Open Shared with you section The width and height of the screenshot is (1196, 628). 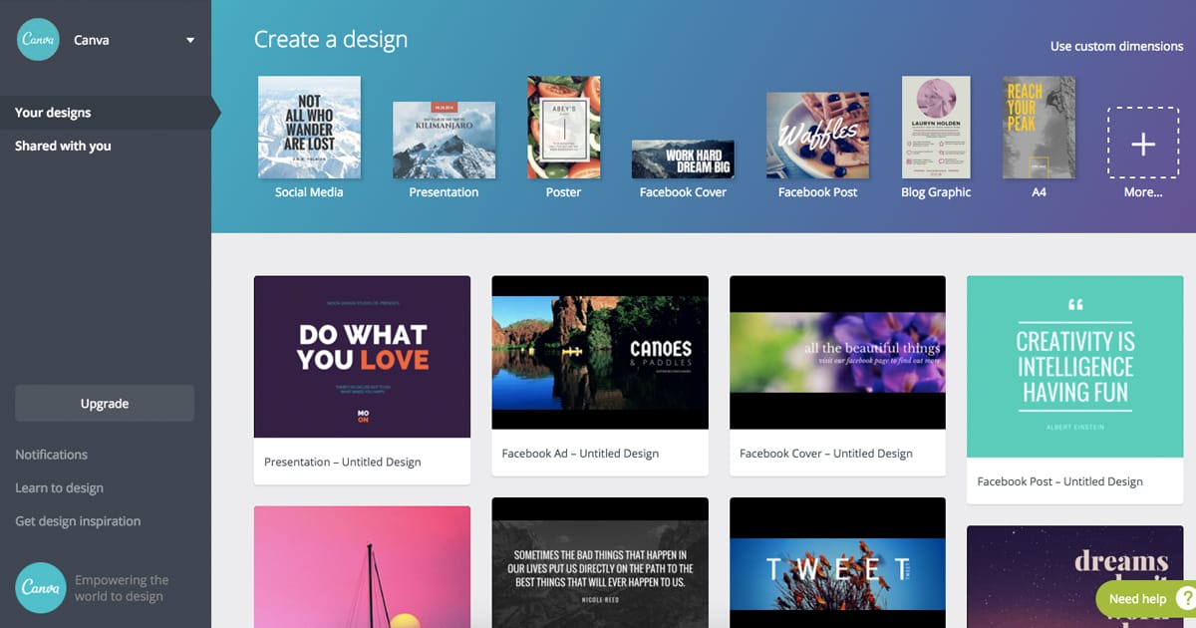click(63, 146)
